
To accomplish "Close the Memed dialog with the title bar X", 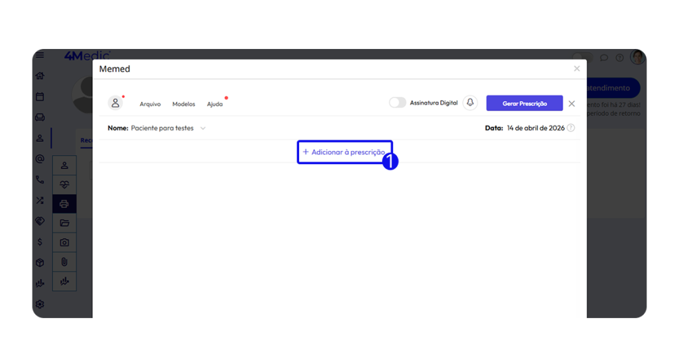I will coord(576,69).
